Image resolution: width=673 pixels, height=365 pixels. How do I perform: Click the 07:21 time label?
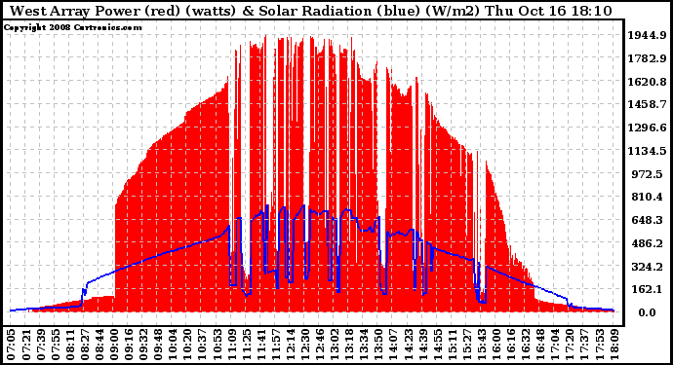coord(26,345)
